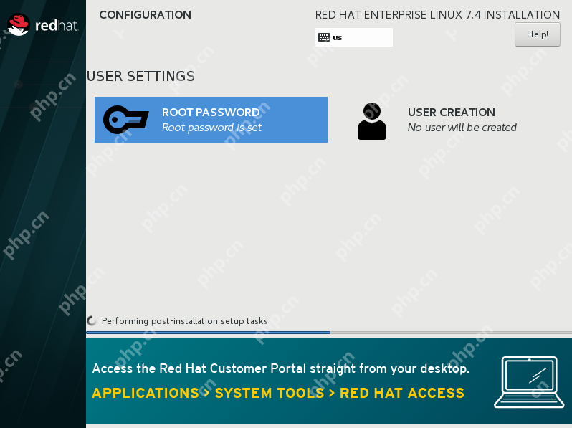Click the CONFIGURATION heading
The width and height of the screenshot is (572, 428).
point(145,15)
